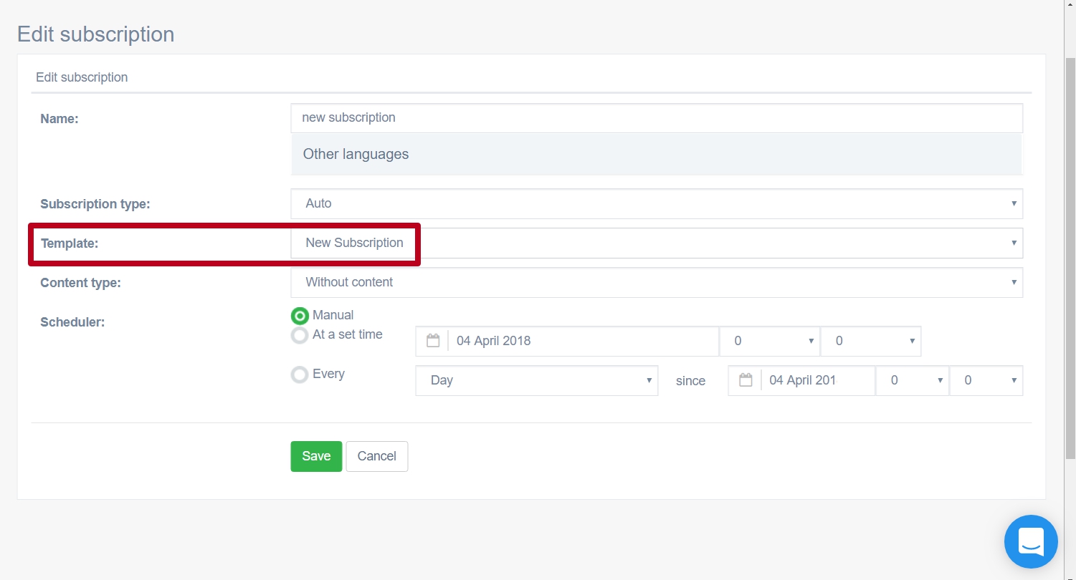Click calendar icon in the since date field
Image resolution: width=1076 pixels, height=580 pixels.
746,380
